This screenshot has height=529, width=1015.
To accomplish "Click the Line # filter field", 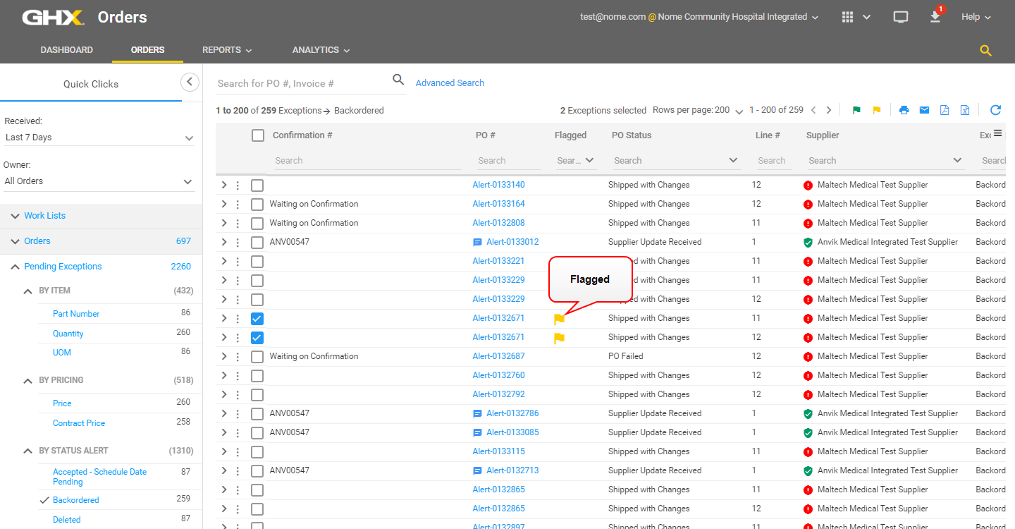I will click(x=774, y=161).
